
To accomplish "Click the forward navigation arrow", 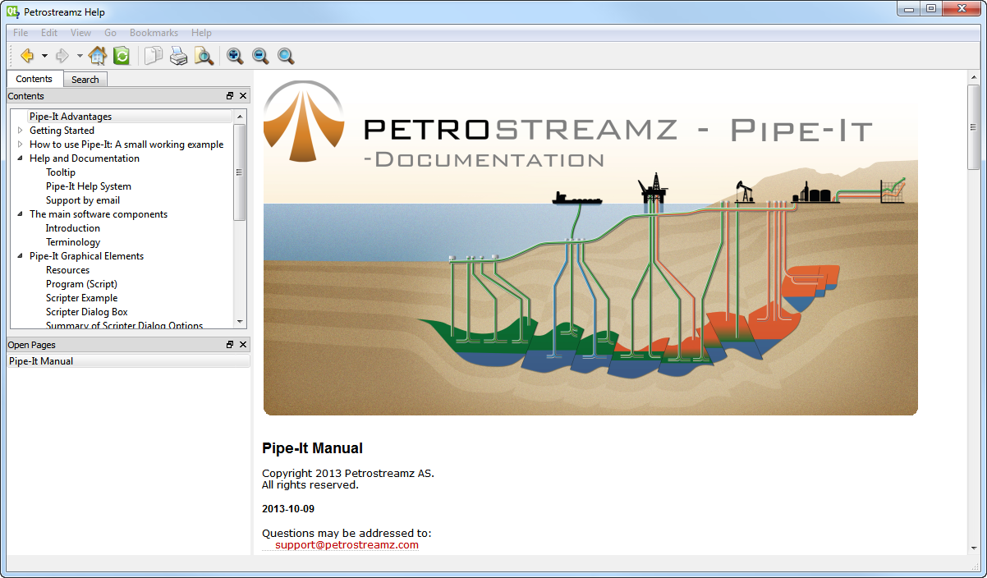I will click(62, 56).
